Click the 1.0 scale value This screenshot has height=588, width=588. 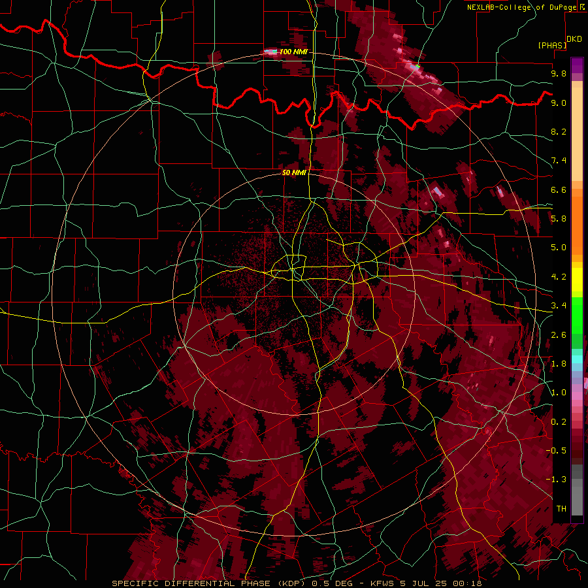559,393
